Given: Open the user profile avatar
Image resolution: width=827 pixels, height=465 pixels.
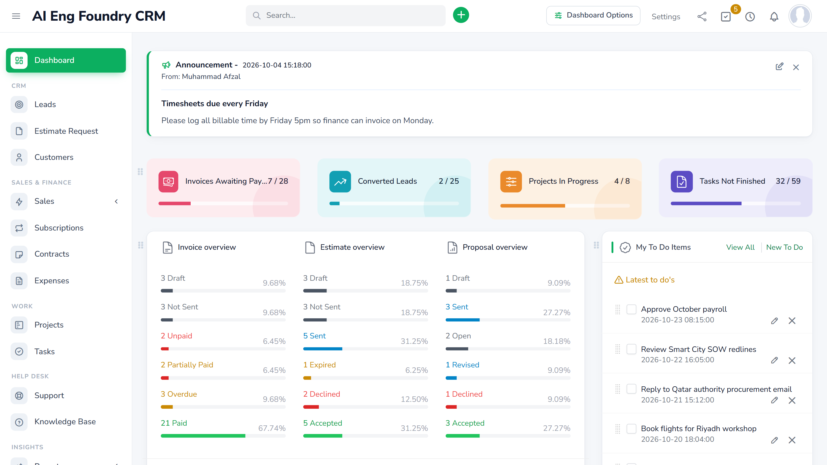Looking at the screenshot, I should coord(800,16).
